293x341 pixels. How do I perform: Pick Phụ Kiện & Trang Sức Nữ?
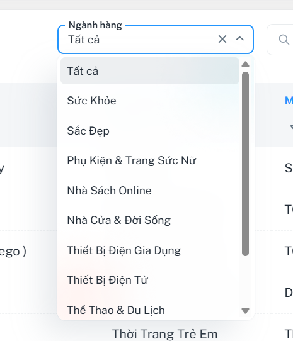[x=150, y=160]
